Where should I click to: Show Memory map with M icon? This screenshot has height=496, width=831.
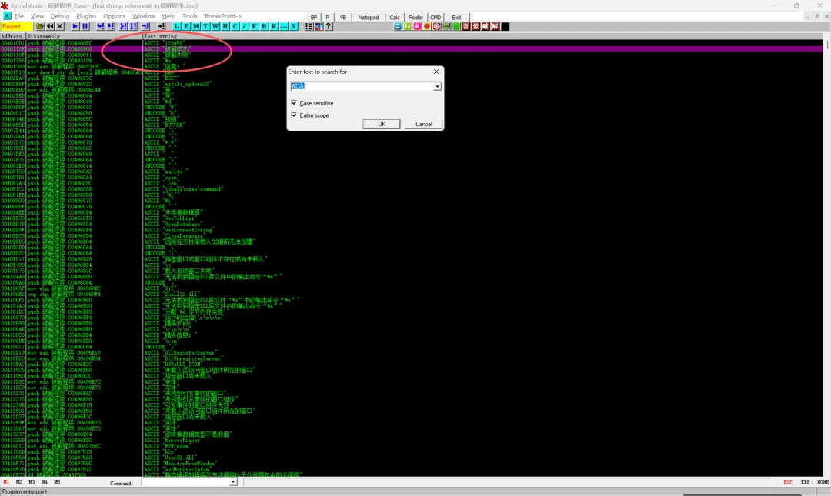click(x=196, y=26)
